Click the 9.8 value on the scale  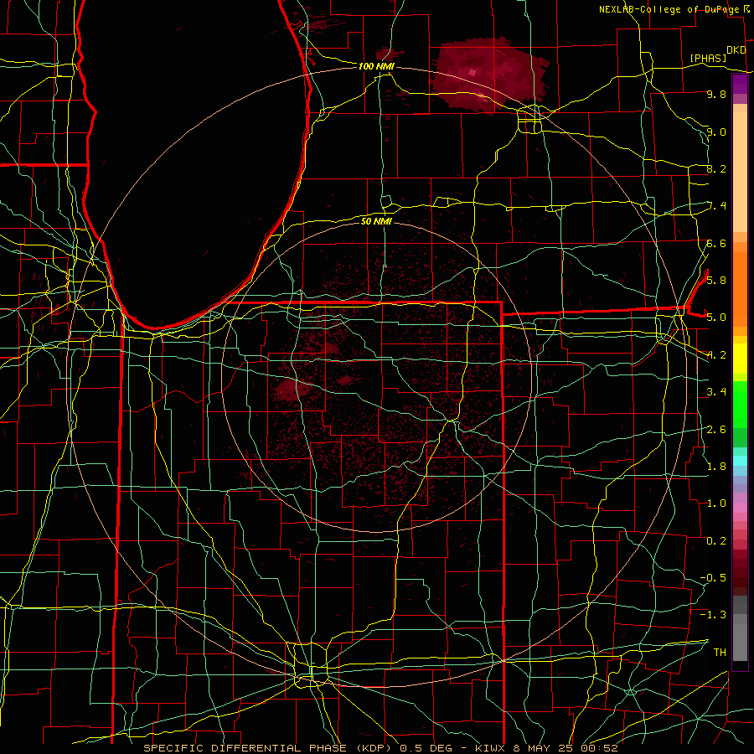pos(716,94)
